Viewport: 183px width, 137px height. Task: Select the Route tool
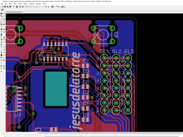click(1, 47)
